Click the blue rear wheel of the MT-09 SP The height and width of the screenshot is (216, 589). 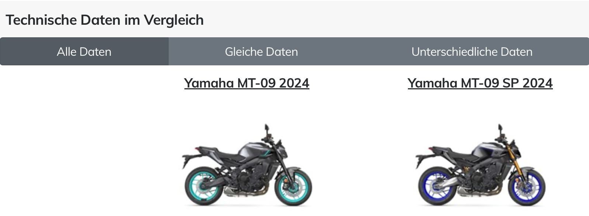437,186
